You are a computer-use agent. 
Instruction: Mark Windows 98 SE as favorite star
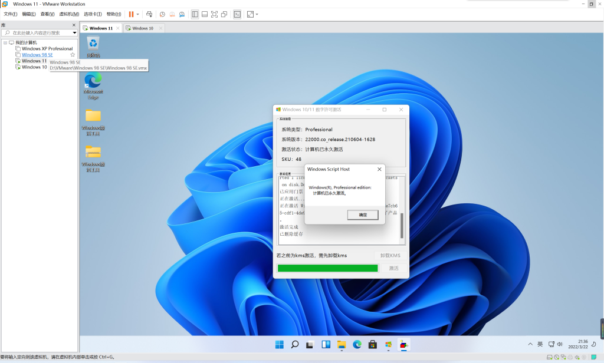click(73, 55)
